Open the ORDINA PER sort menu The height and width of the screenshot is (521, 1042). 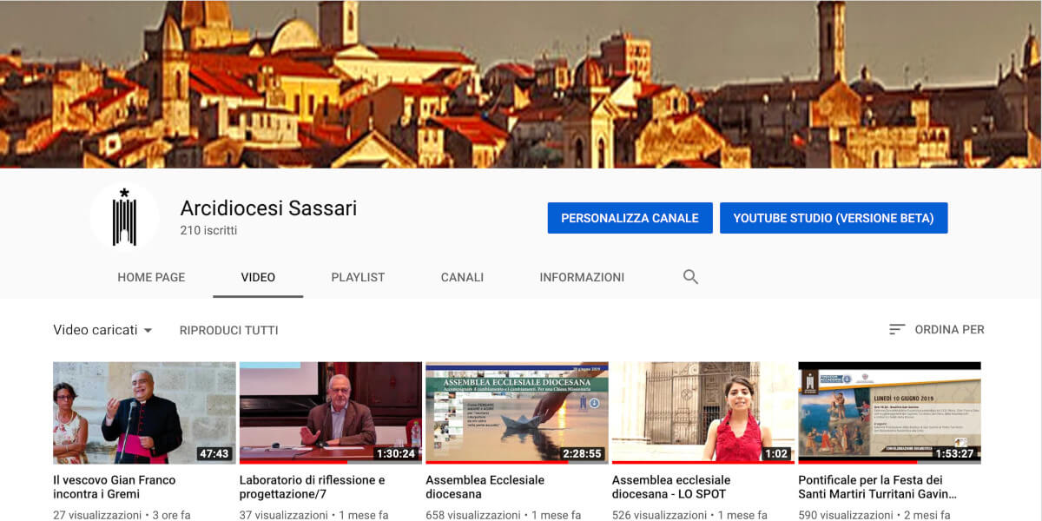point(936,330)
